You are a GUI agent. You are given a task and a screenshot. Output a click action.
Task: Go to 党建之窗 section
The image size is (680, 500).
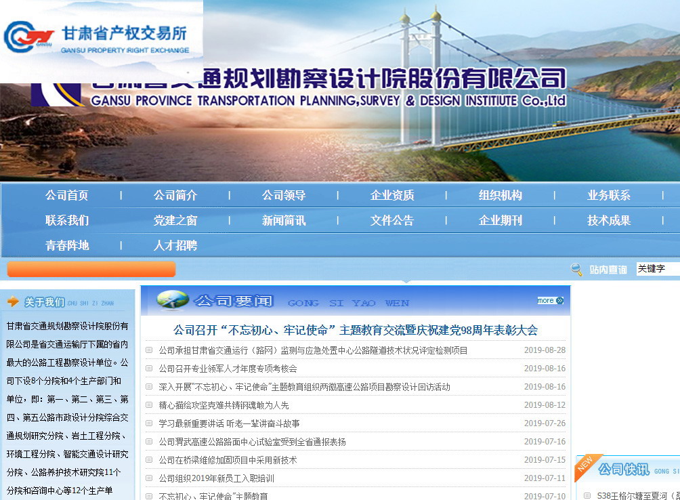point(175,220)
